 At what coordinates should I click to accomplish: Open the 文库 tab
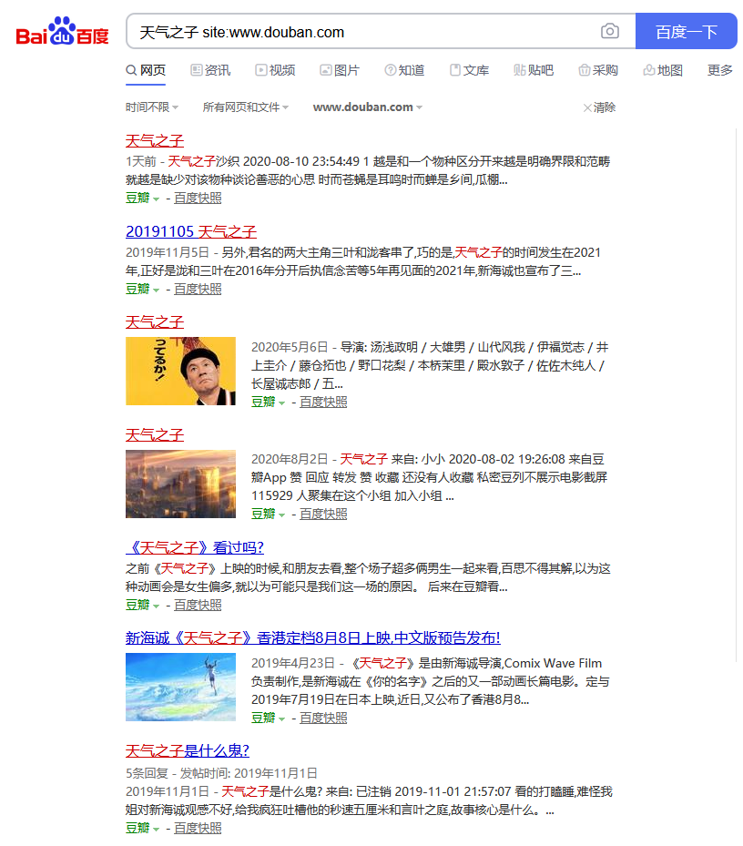click(470, 71)
